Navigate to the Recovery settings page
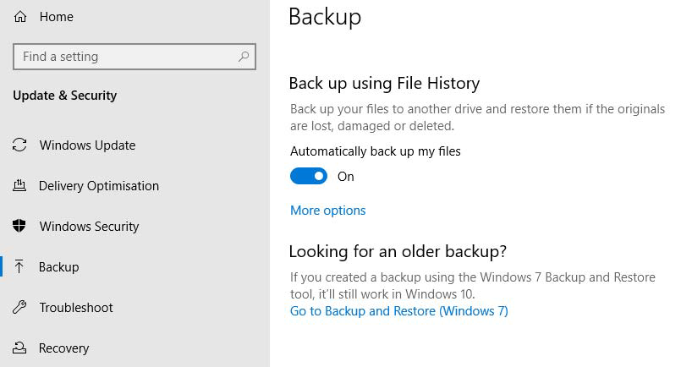The width and height of the screenshot is (692, 367). (x=64, y=348)
